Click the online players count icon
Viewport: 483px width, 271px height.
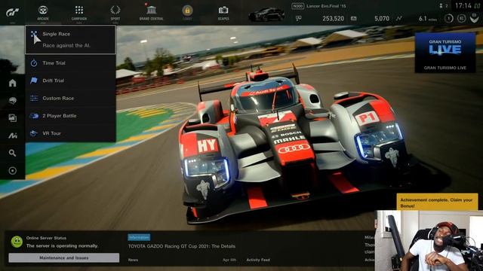click(x=441, y=6)
